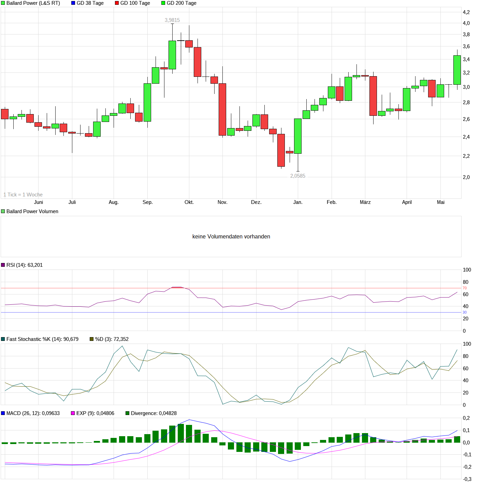Click the purple RSI (14) legend square
The height and width of the screenshot is (484, 481).
(3, 265)
